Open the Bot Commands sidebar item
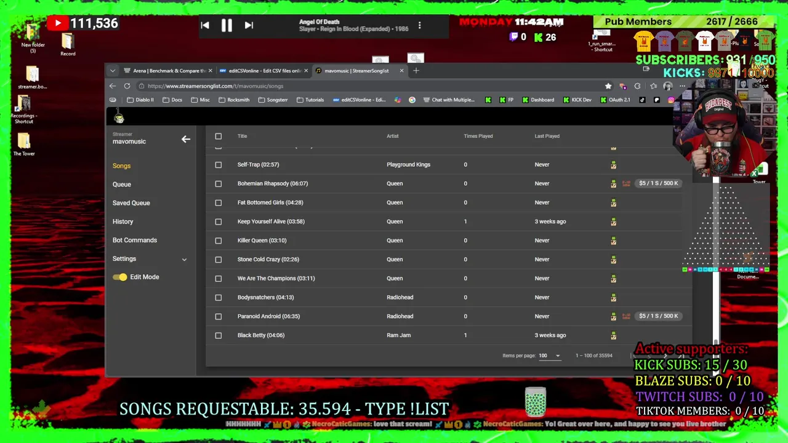The width and height of the screenshot is (788, 443). point(135,240)
